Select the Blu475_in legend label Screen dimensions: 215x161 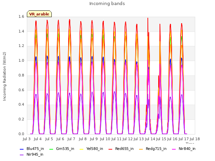35,149
